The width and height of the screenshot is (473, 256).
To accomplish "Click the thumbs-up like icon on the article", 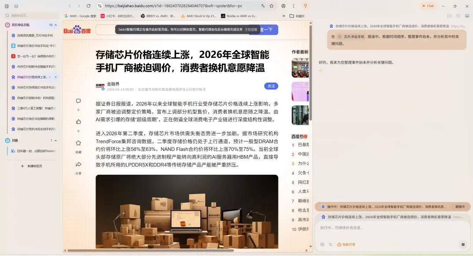I will (x=78, y=122).
